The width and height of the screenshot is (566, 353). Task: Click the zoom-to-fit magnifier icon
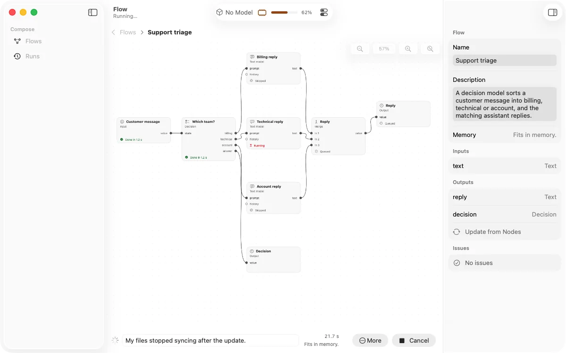430,49
